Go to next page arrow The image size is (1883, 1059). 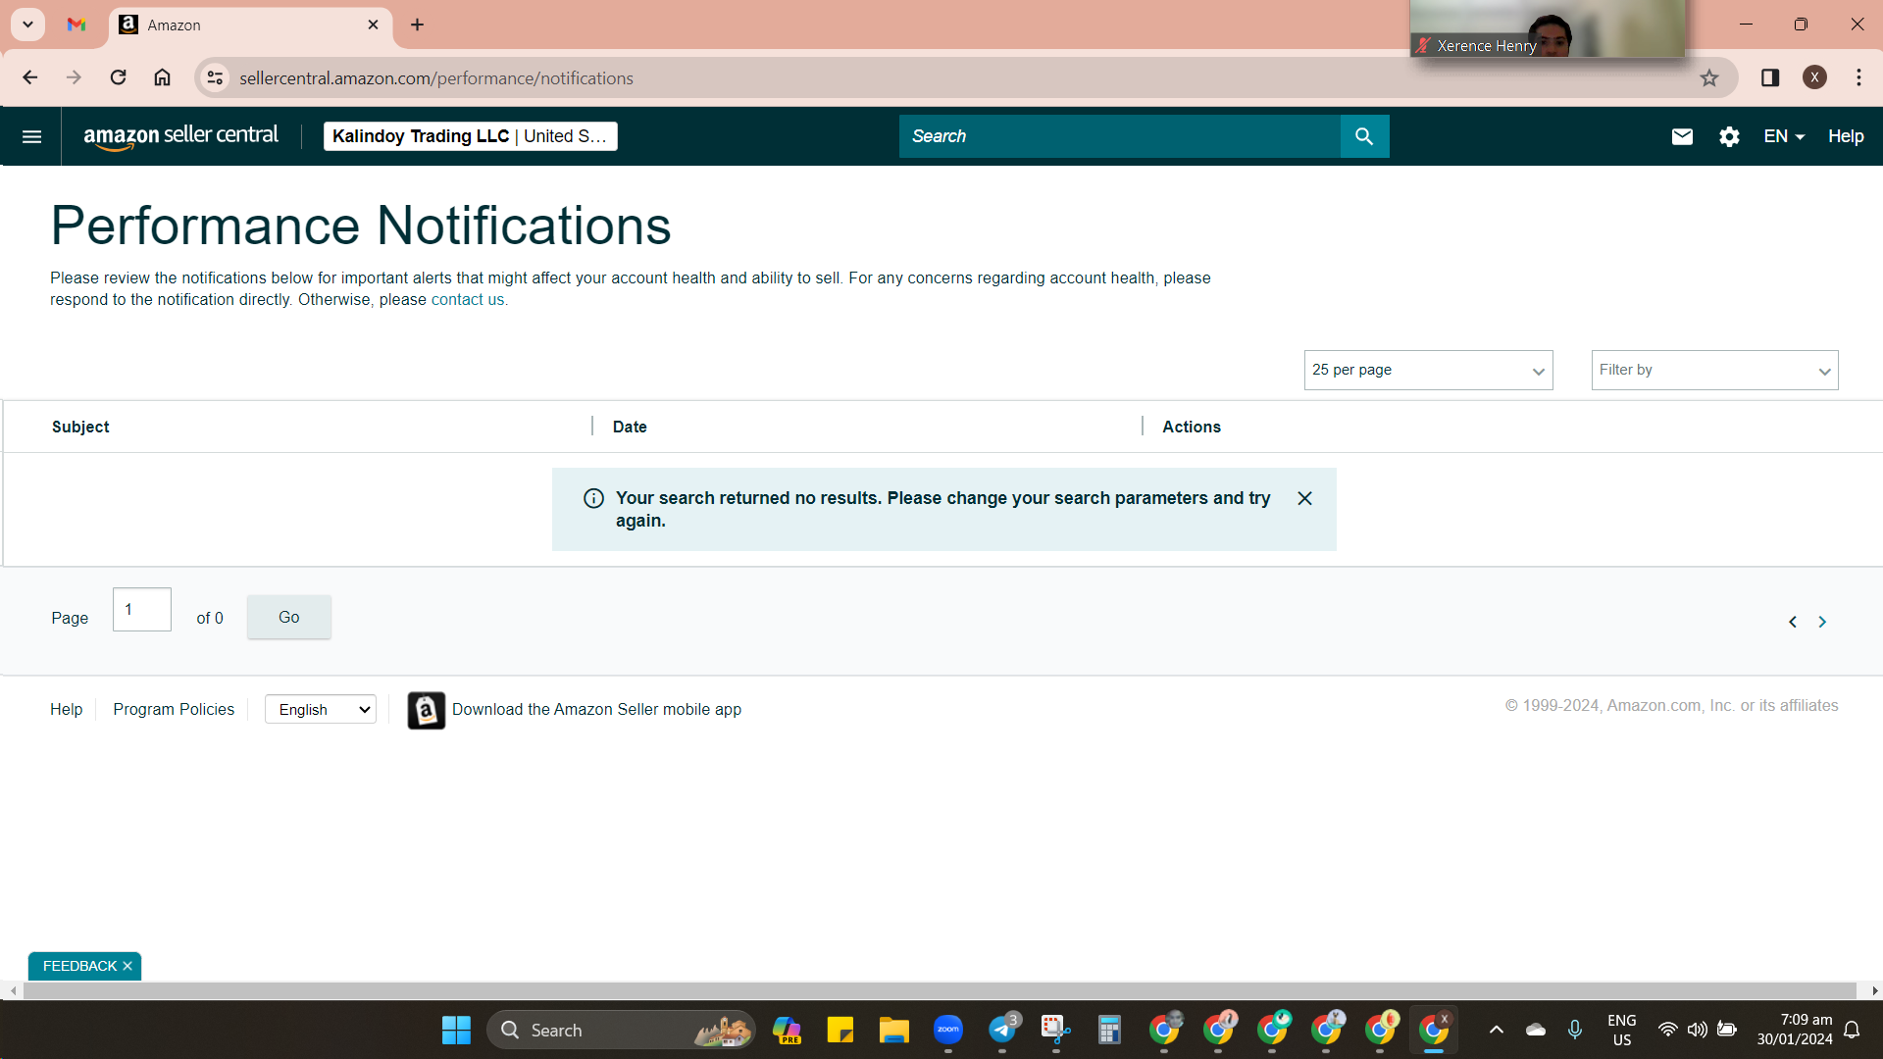tap(1822, 622)
